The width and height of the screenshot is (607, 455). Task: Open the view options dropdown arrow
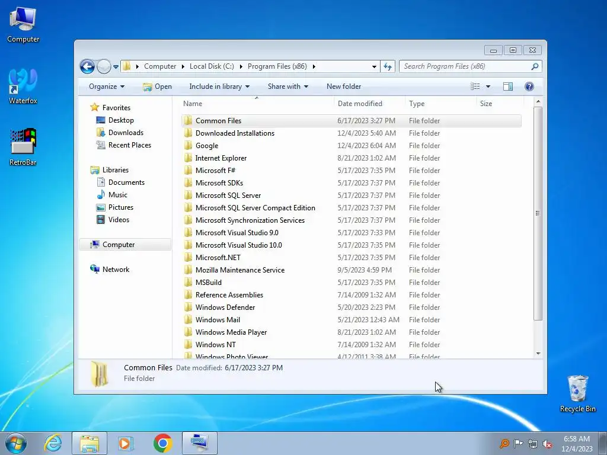[488, 86]
